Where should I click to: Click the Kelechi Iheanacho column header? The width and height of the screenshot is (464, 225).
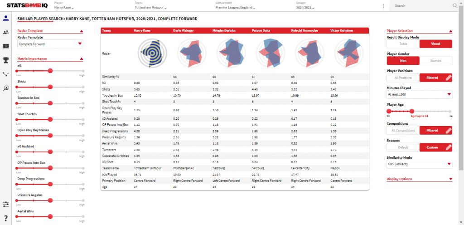pos(304,30)
